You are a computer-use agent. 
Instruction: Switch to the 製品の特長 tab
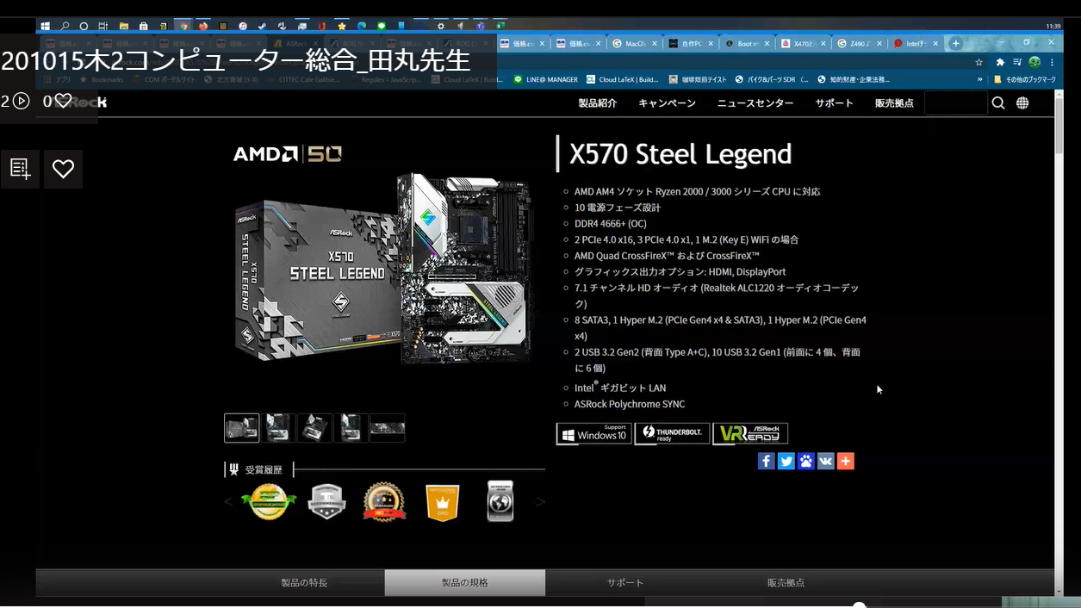point(304,583)
